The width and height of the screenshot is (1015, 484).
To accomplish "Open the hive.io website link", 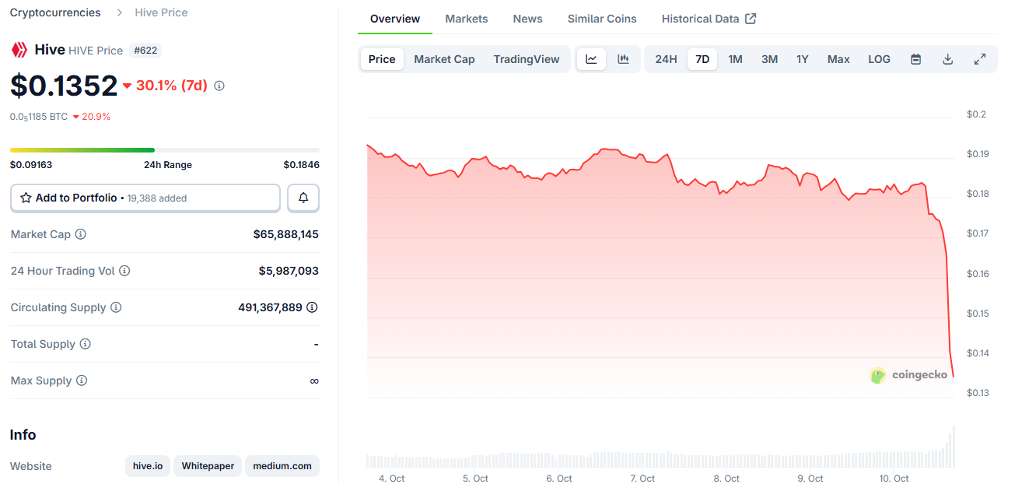I will pos(148,466).
